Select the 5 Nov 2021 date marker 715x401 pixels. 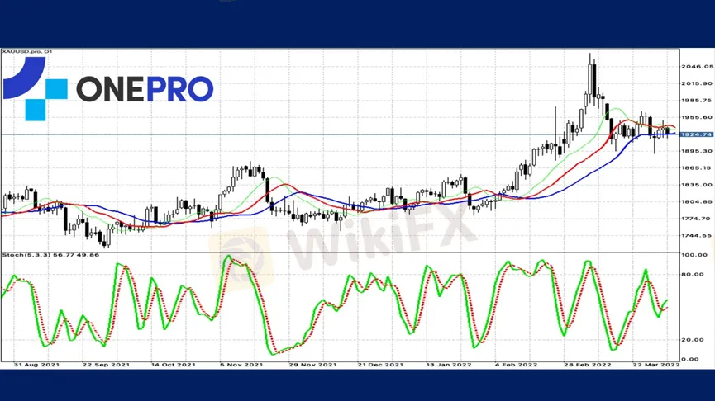241,364
